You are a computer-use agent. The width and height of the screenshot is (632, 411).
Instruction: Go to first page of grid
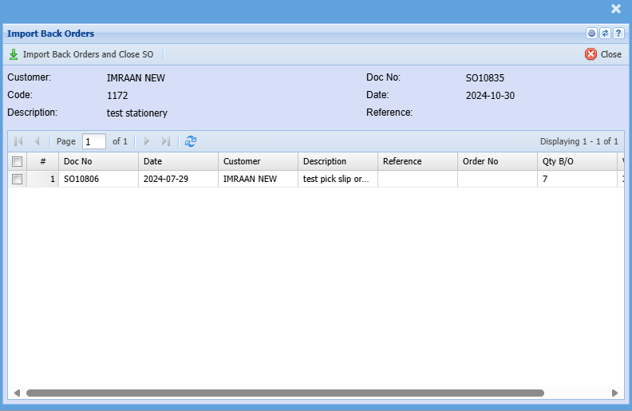(18, 141)
